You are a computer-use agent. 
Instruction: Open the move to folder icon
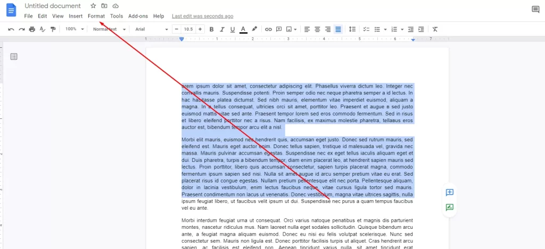pos(104,6)
